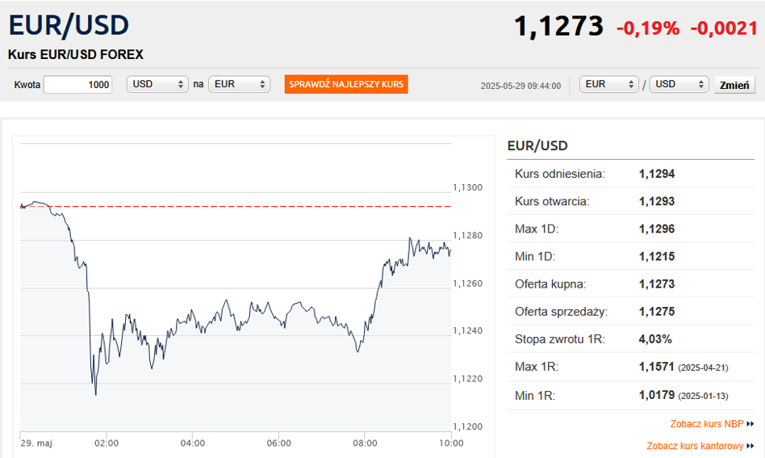
Task: Click the red -0,19% change indicator
Action: (x=648, y=28)
